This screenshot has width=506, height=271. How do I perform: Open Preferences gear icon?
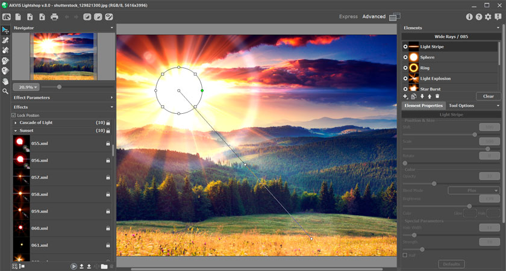click(x=489, y=17)
